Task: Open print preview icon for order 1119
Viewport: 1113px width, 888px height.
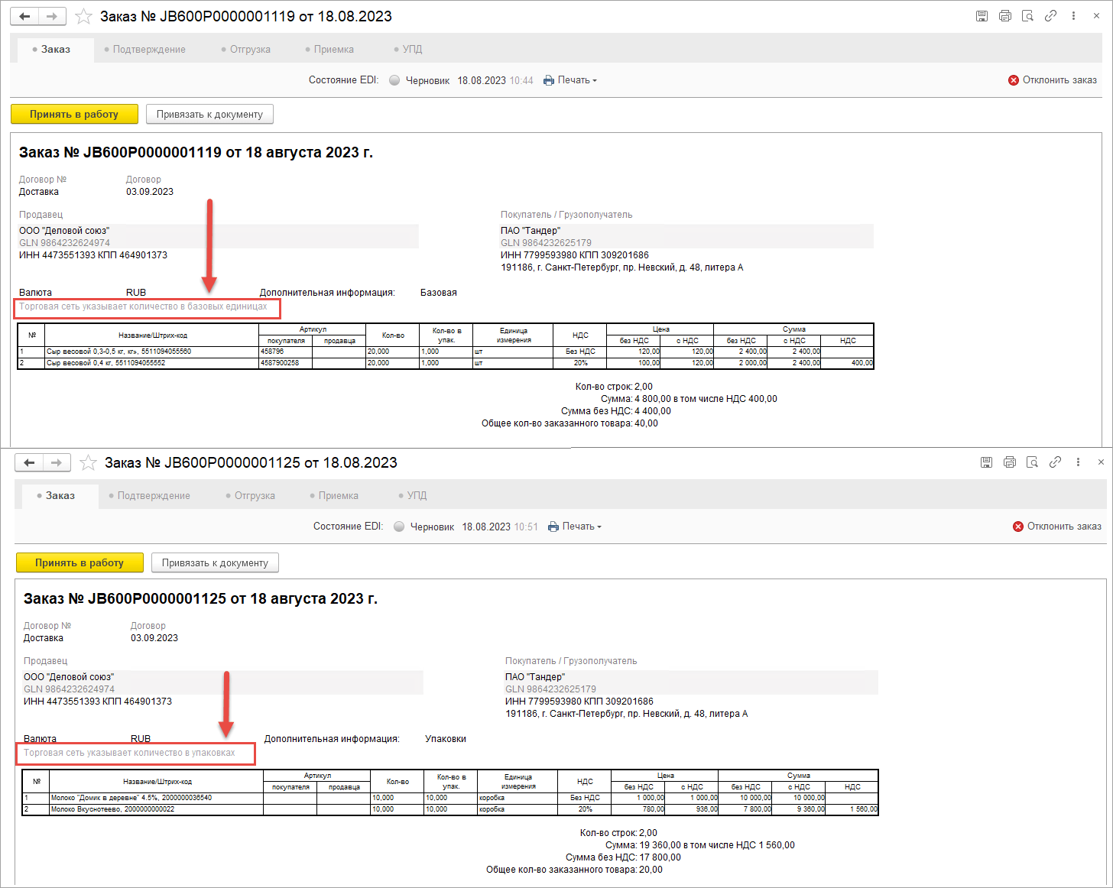Action: pos(1028,16)
